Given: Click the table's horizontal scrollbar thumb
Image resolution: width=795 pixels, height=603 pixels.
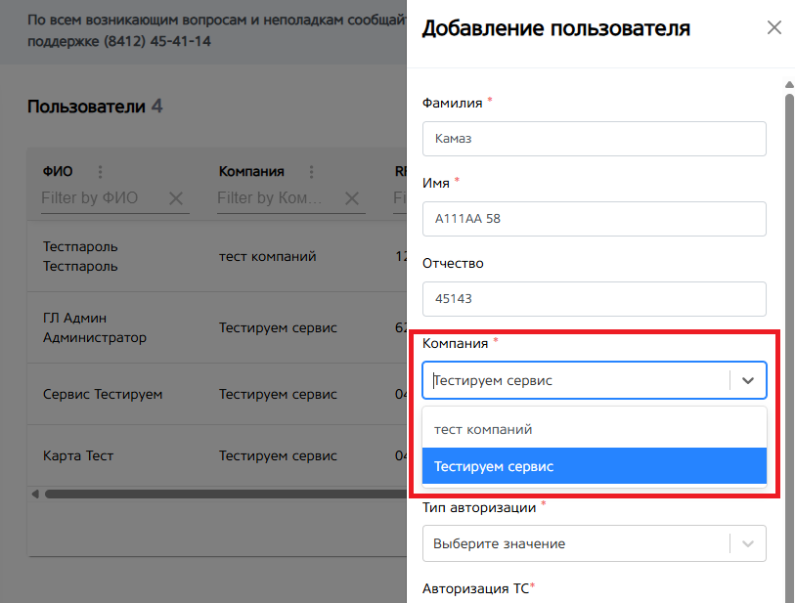Looking at the screenshot, I should click(x=226, y=494).
